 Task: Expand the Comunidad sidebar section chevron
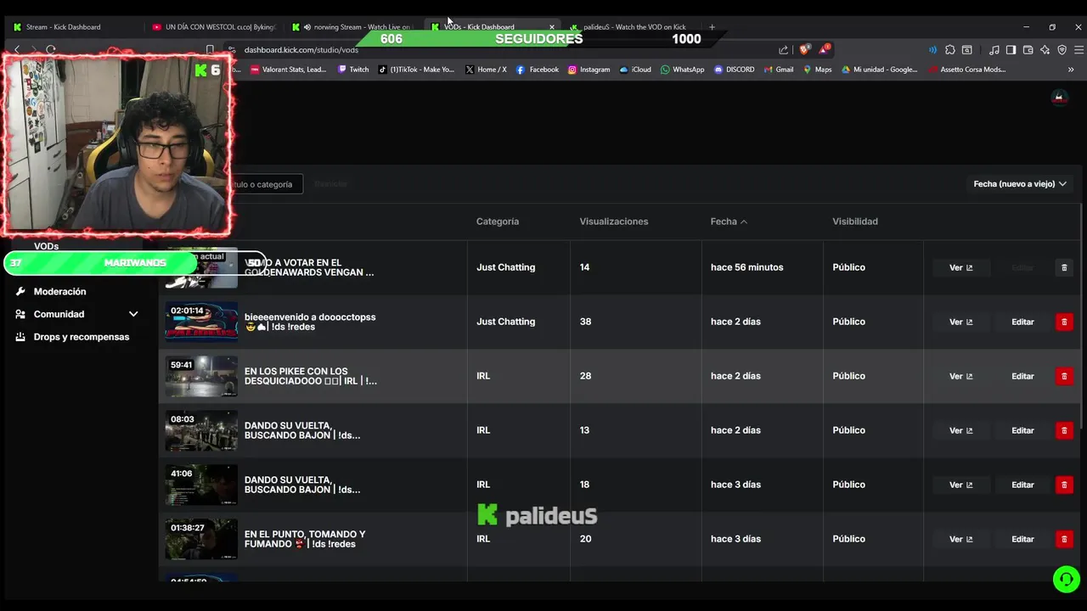coord(133,314)
